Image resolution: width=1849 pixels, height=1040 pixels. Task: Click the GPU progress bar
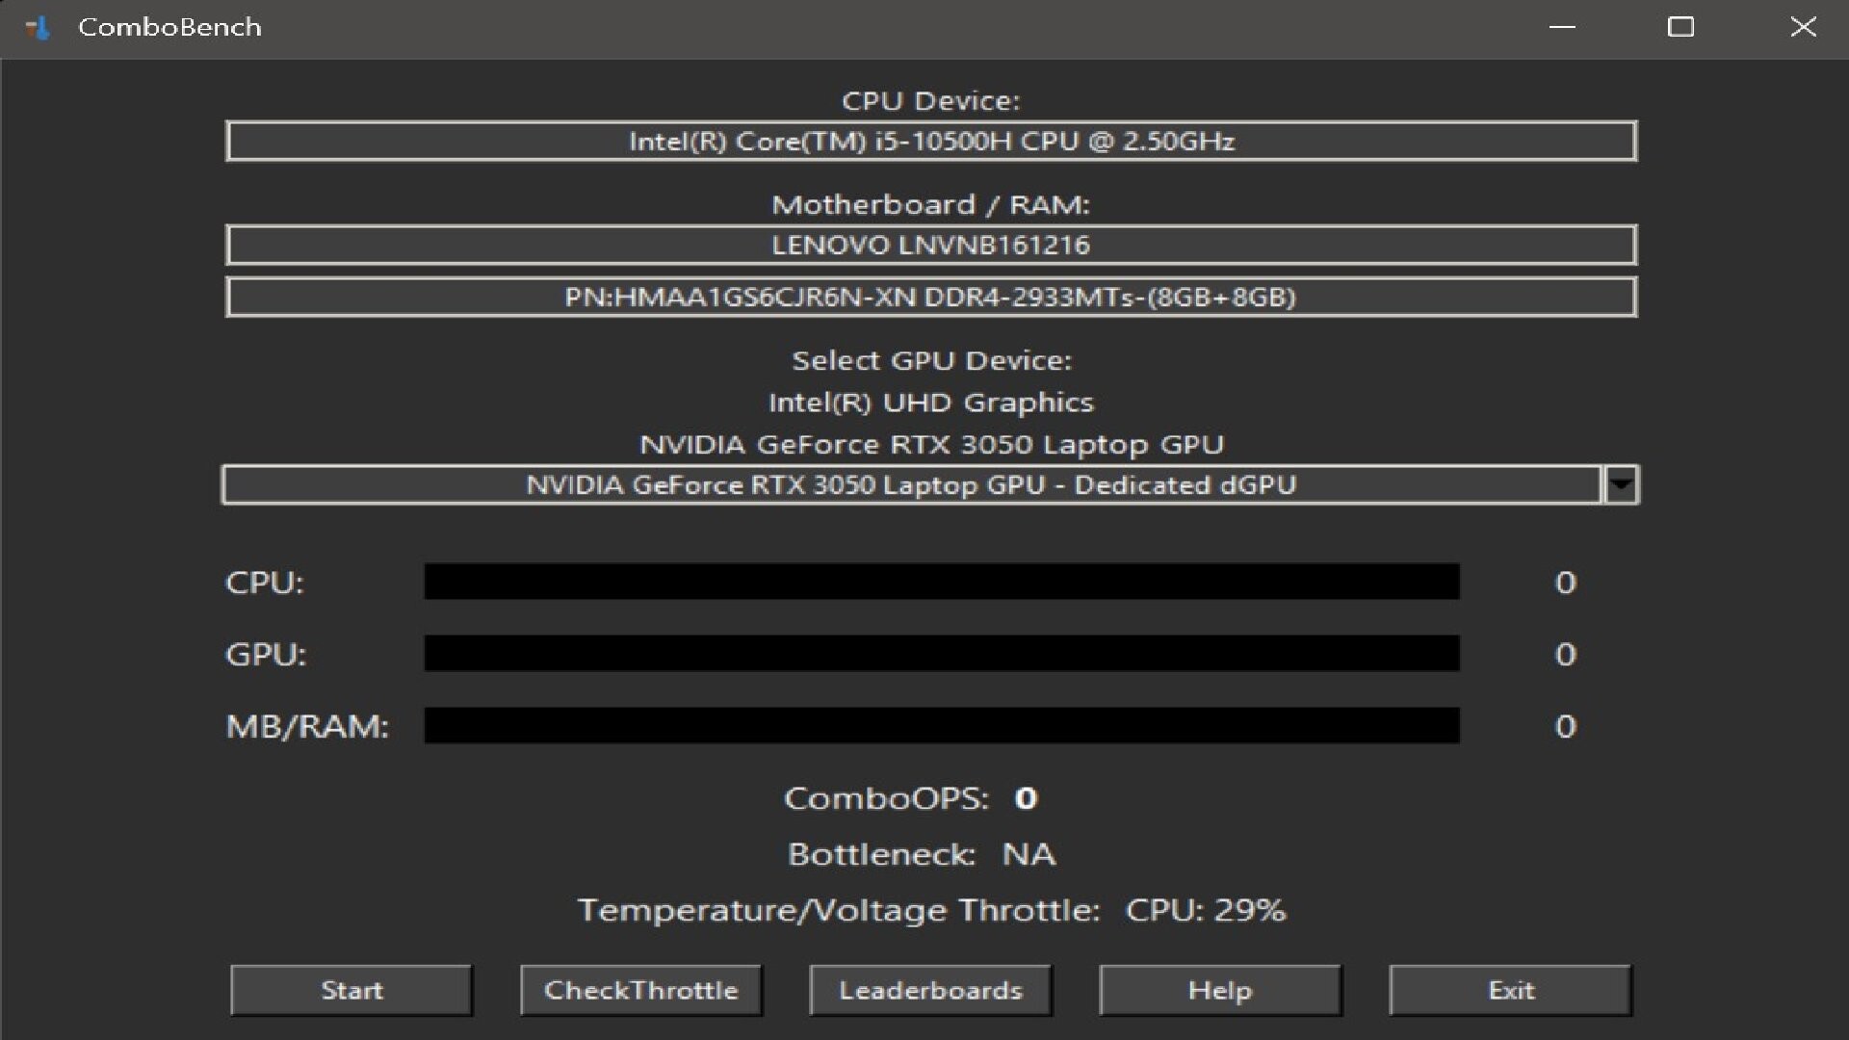941,654
